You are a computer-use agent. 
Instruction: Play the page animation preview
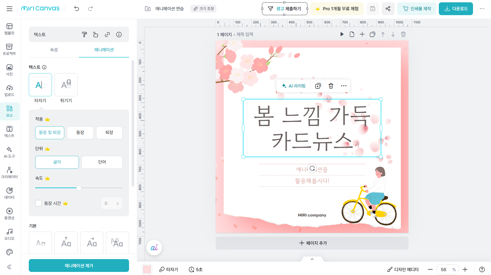pyautogui.click(x=342, y=34)
